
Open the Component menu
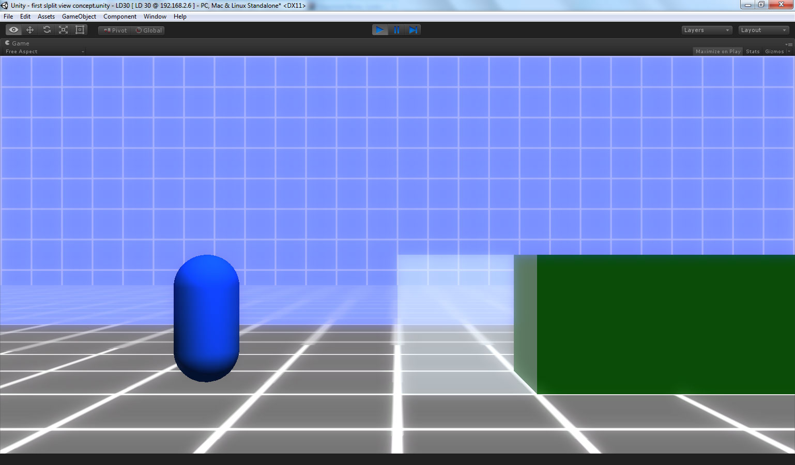tap(120, 17)
